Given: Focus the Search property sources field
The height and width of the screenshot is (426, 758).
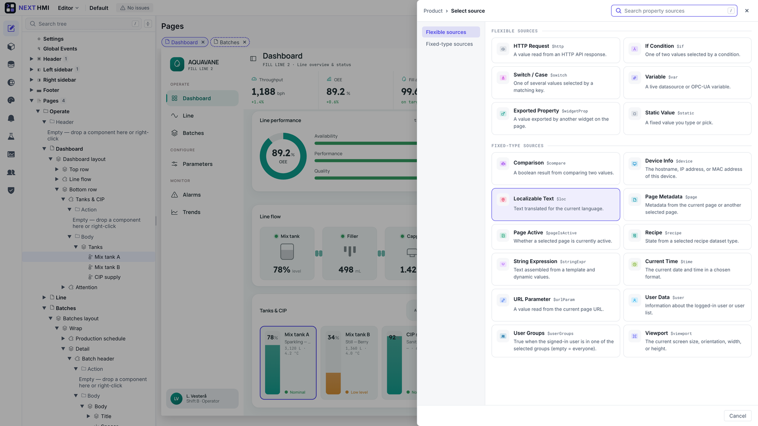Looking at the screenshot, I should [674, 11].
